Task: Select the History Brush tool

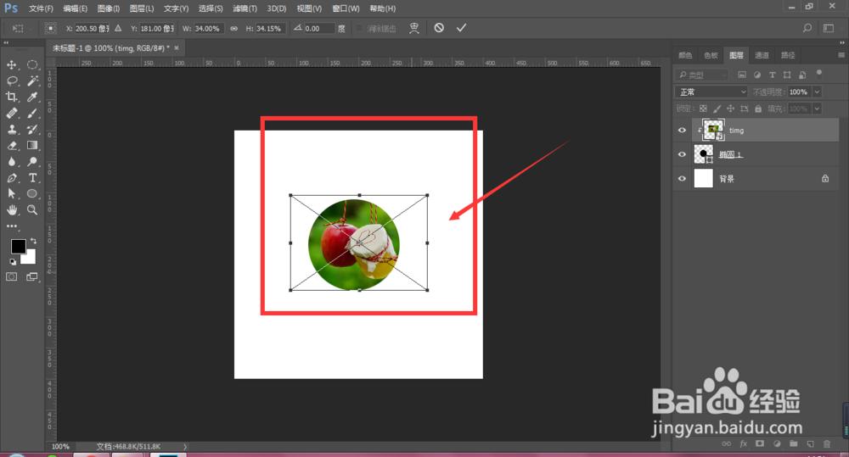Action: point(32,129)
